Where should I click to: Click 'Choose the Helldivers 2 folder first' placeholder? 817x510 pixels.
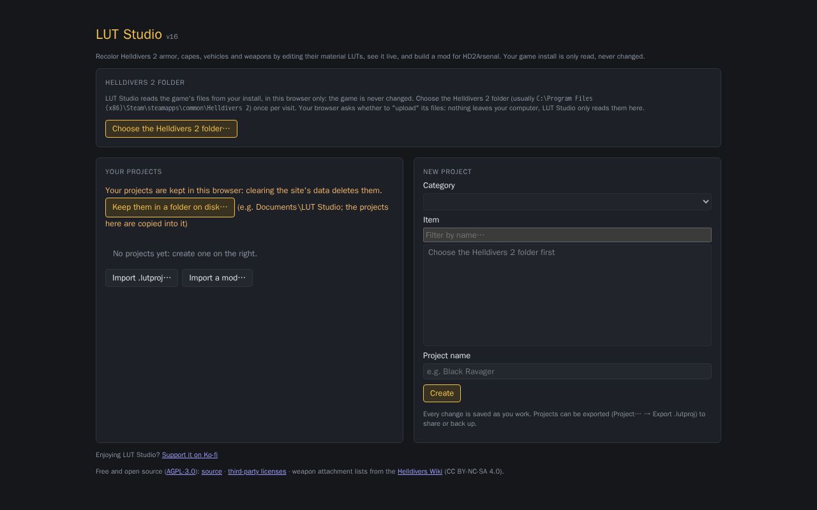(491, 252)
